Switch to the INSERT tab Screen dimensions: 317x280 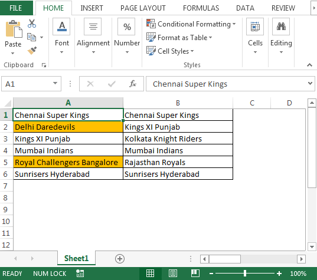(91, 8)
